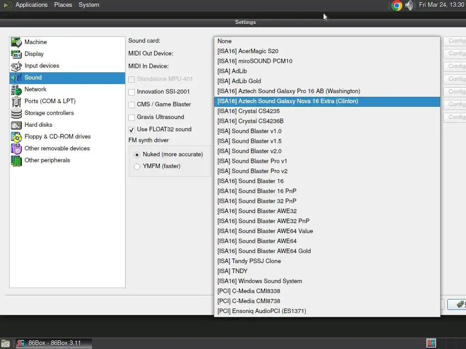Select [ISA] AdLib in the list

327,71
